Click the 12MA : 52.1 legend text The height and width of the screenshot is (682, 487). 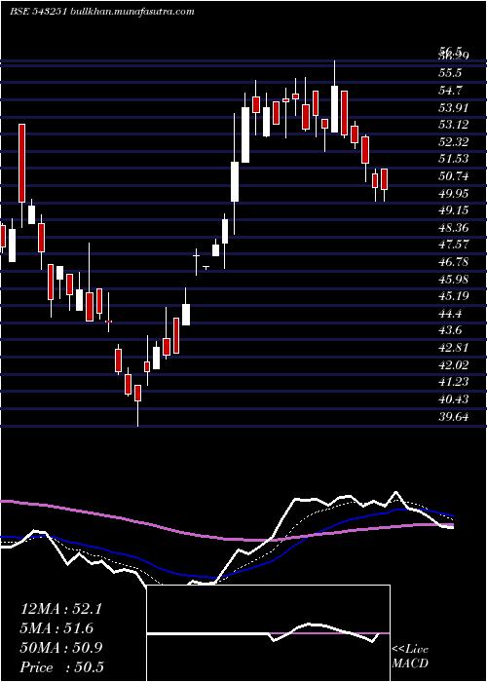(x=61, y=609)
